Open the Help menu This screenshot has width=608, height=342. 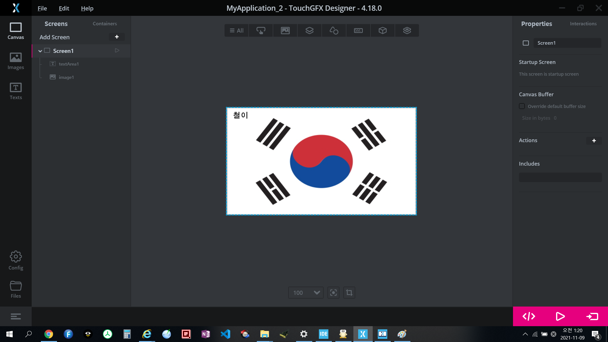87,8
